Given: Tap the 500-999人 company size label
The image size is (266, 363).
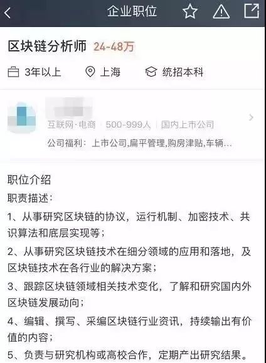Looking at the screenshot, I should click(128, 125).
